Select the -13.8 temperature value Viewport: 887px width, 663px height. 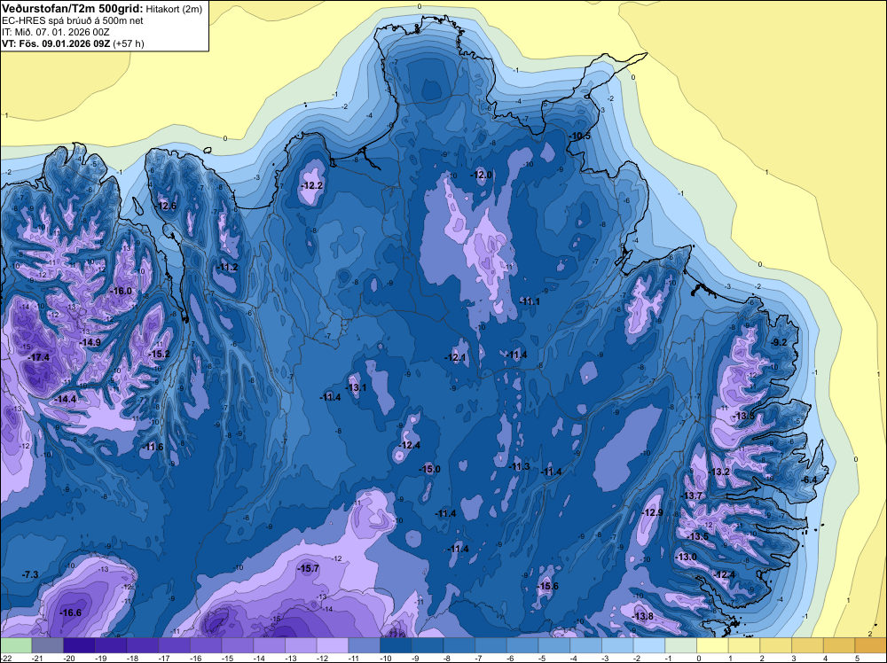pyautogui.click(x=642, y=616)
